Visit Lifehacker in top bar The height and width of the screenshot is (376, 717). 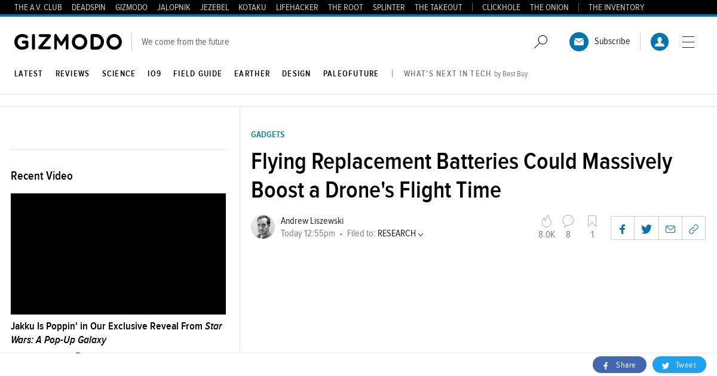coord(297,7)
